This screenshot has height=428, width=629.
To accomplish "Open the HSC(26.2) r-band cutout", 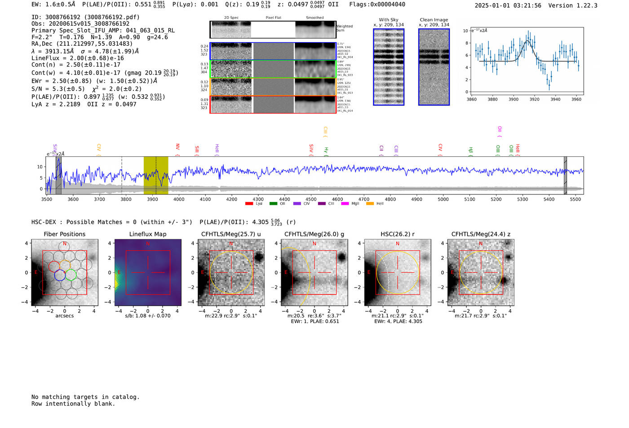I will point(397,273).
